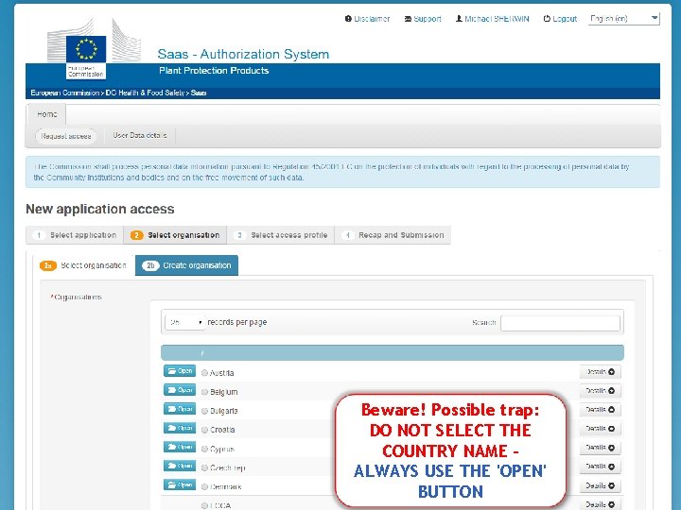Select the Czech rep radio button
Image resolution: width=681 pixels, height=510 pixels.
point(204,467)
